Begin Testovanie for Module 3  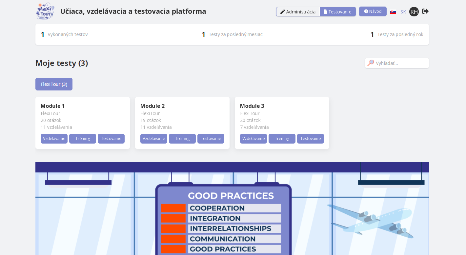tap(311, 139)
